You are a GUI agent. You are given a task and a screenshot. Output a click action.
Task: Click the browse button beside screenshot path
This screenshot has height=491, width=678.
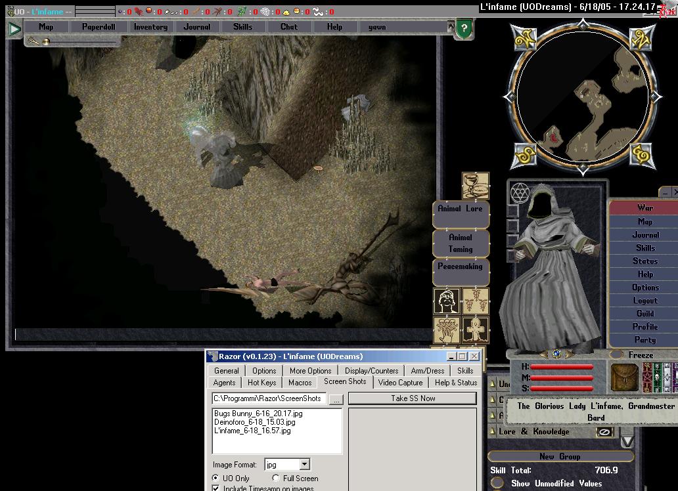point(336,399)
